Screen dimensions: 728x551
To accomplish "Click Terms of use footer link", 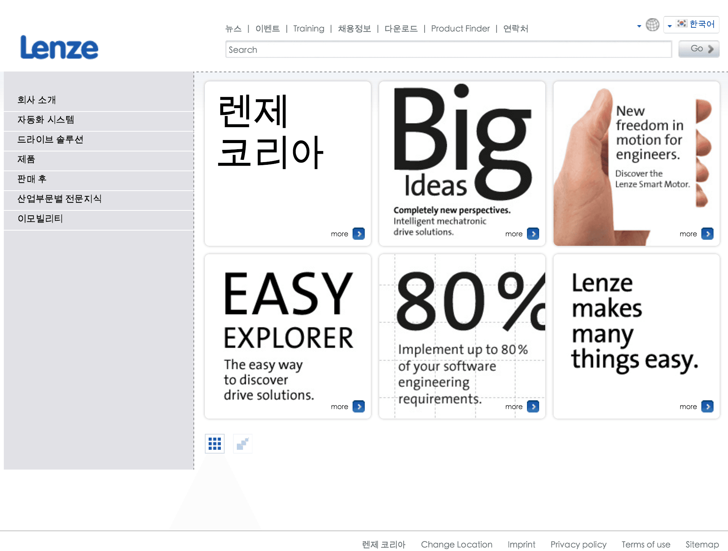I will pos(646,545).
